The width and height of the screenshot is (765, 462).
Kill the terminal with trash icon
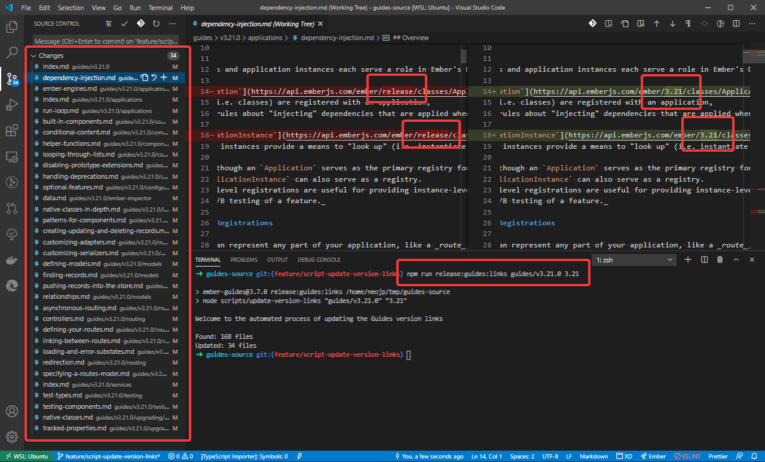point(720,260)
